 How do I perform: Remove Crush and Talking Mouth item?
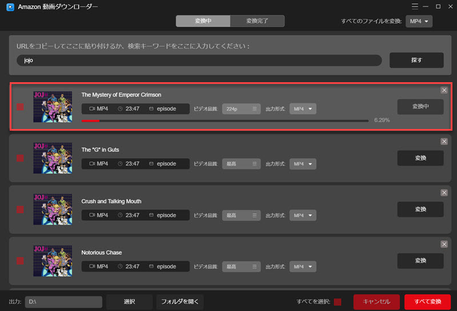pos(444,193)
